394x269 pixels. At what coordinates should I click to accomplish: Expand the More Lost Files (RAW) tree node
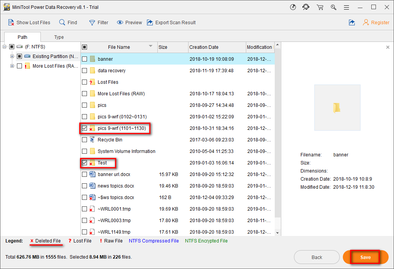[x=12, y=66]
